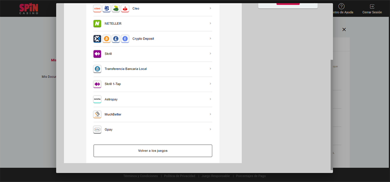Select the Gpay label
This screenshot has width=390, height=182.
point(108,129)
